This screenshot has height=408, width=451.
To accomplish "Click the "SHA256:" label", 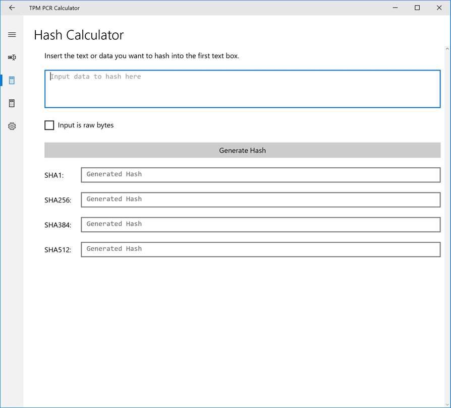I will tap(58, 200).
